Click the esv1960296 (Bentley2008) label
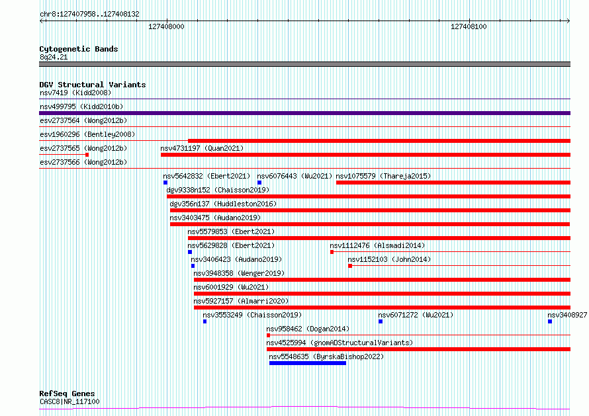The height and width of the screenshot is (416, 589). pyautogui.click(x=87, y=134)
